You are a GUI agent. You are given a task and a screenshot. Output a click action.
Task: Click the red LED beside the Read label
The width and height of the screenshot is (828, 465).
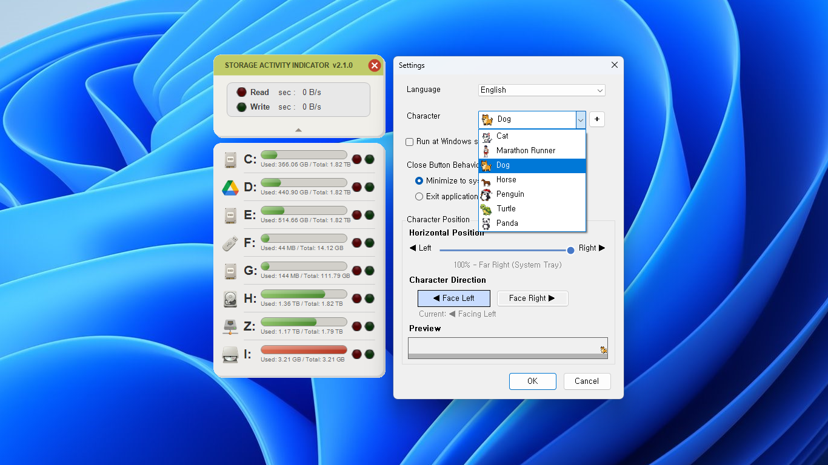pos(241,92)
